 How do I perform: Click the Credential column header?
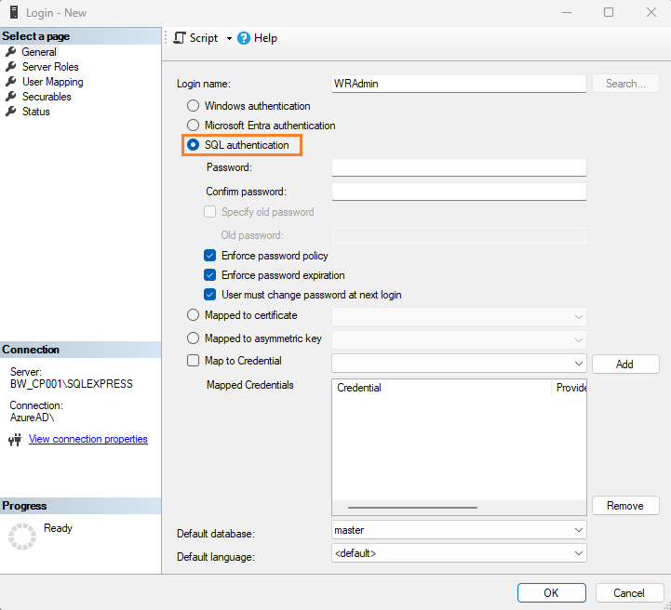[x=442, y=388]
